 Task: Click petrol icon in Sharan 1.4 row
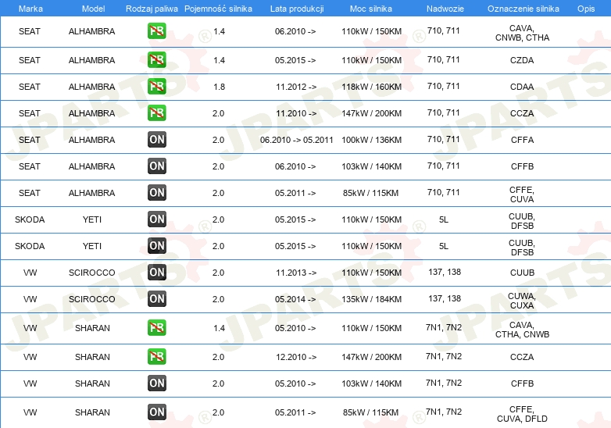[x=156, y=327]
